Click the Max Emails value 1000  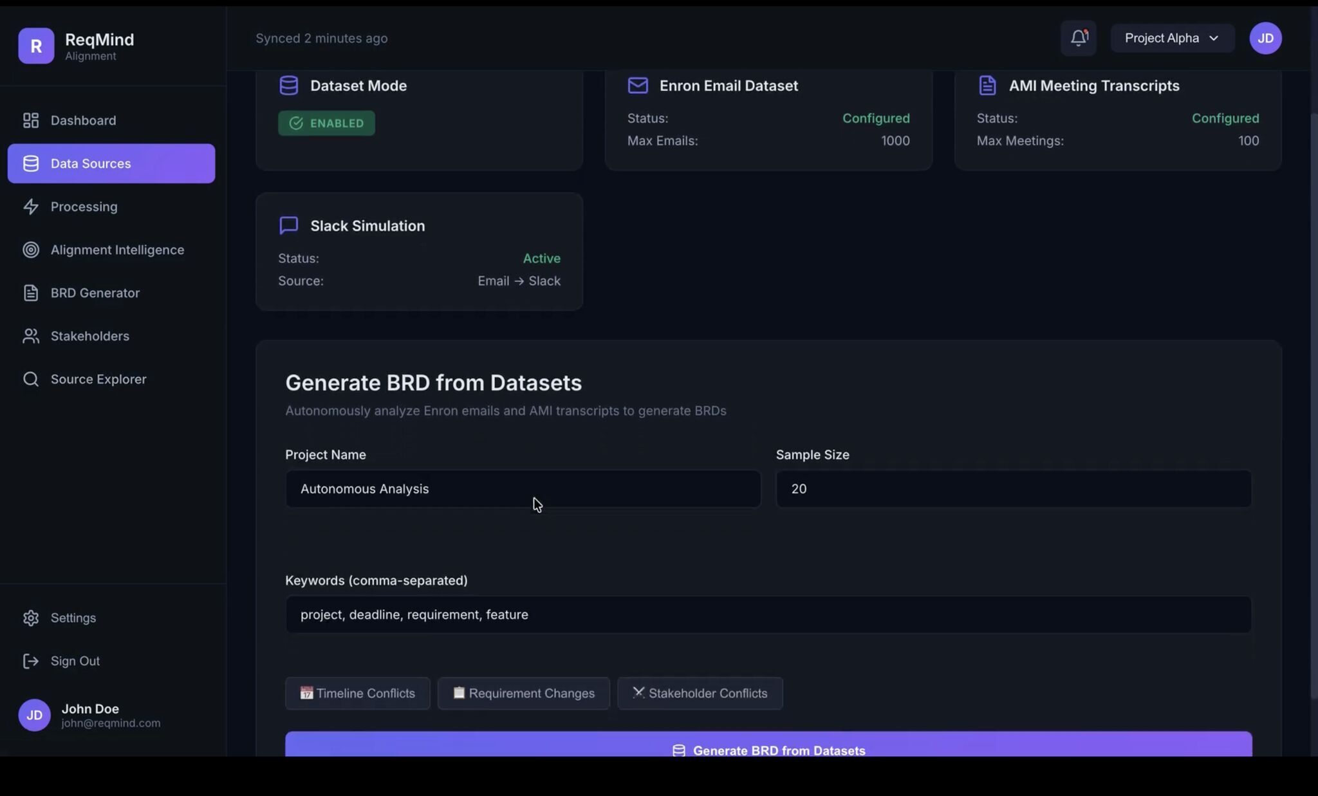(x=895, y=141)
